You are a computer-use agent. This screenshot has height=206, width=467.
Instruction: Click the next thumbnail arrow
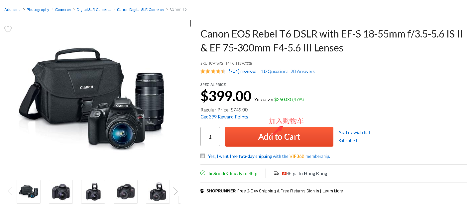click(x=175, y=191)
